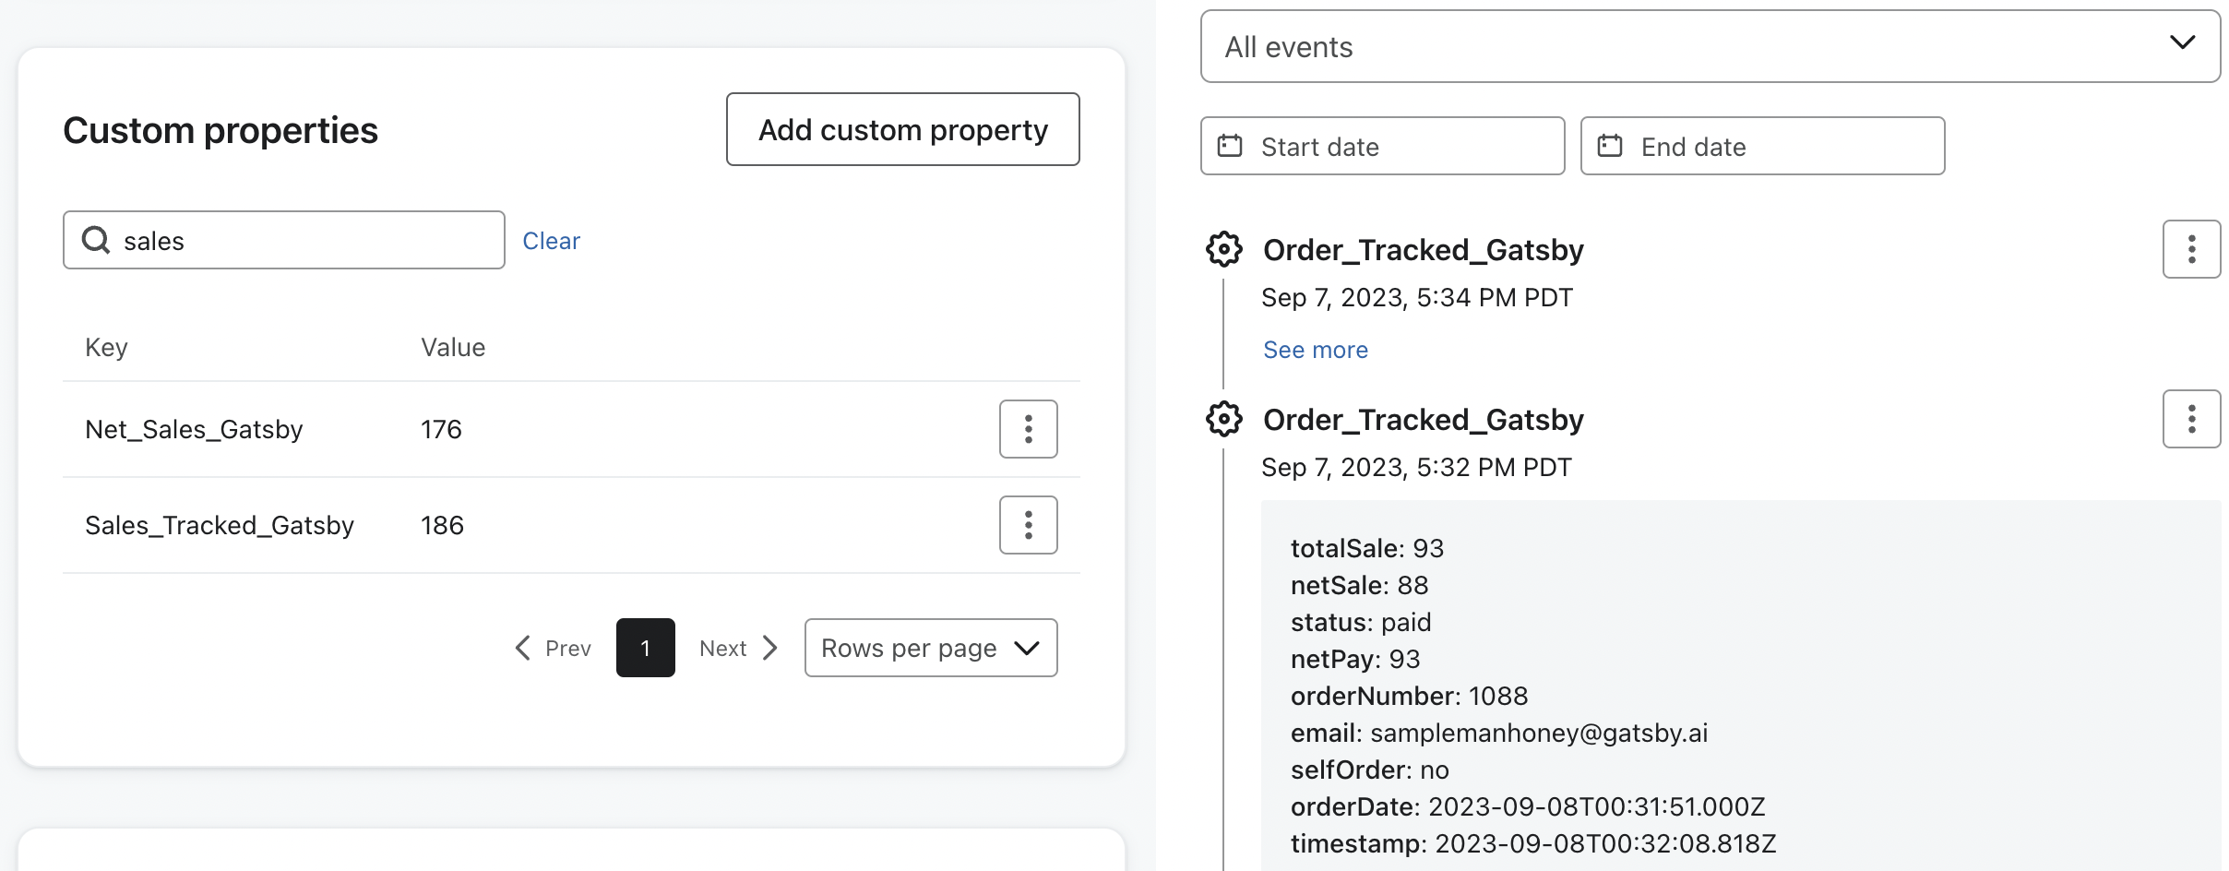The image size is (2229, 871).
Task: Click timestamp Sep 7, 2023, 5:34 PM PDT
Action: point(1416,297)
